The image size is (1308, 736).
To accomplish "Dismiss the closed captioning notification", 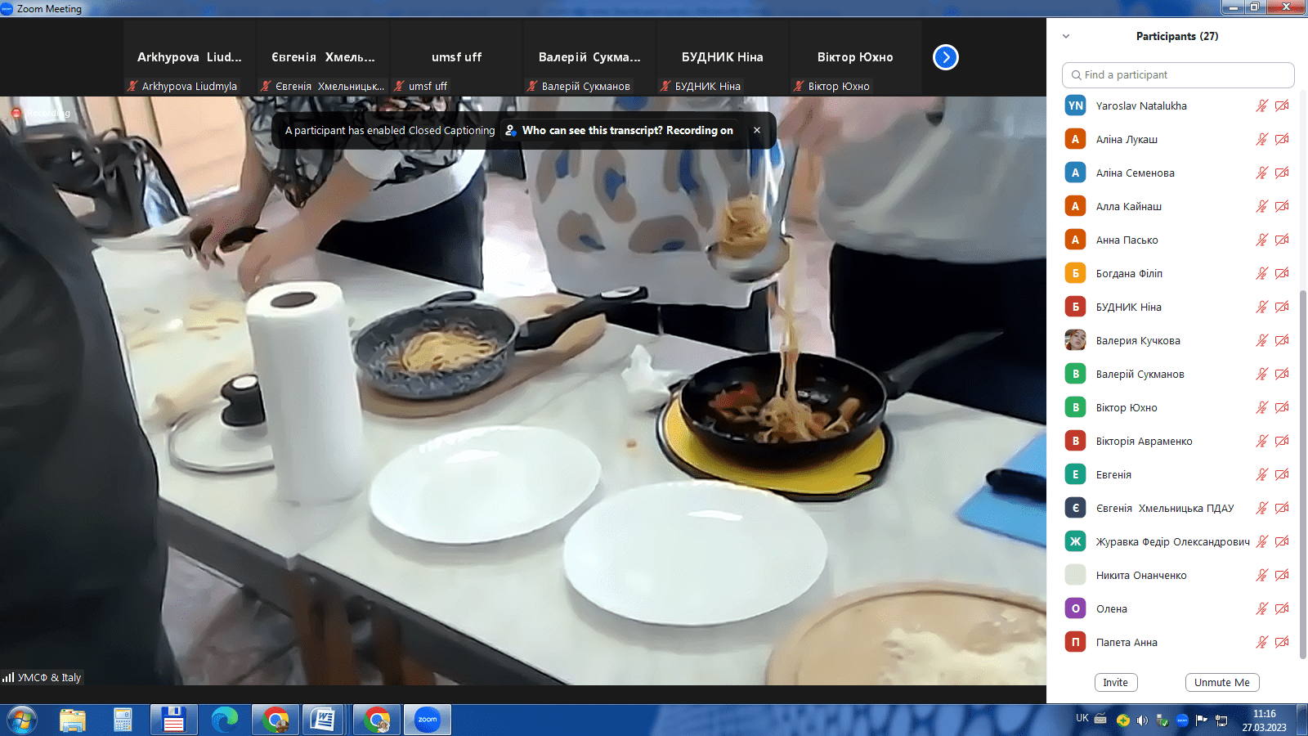I will [757, 130].
